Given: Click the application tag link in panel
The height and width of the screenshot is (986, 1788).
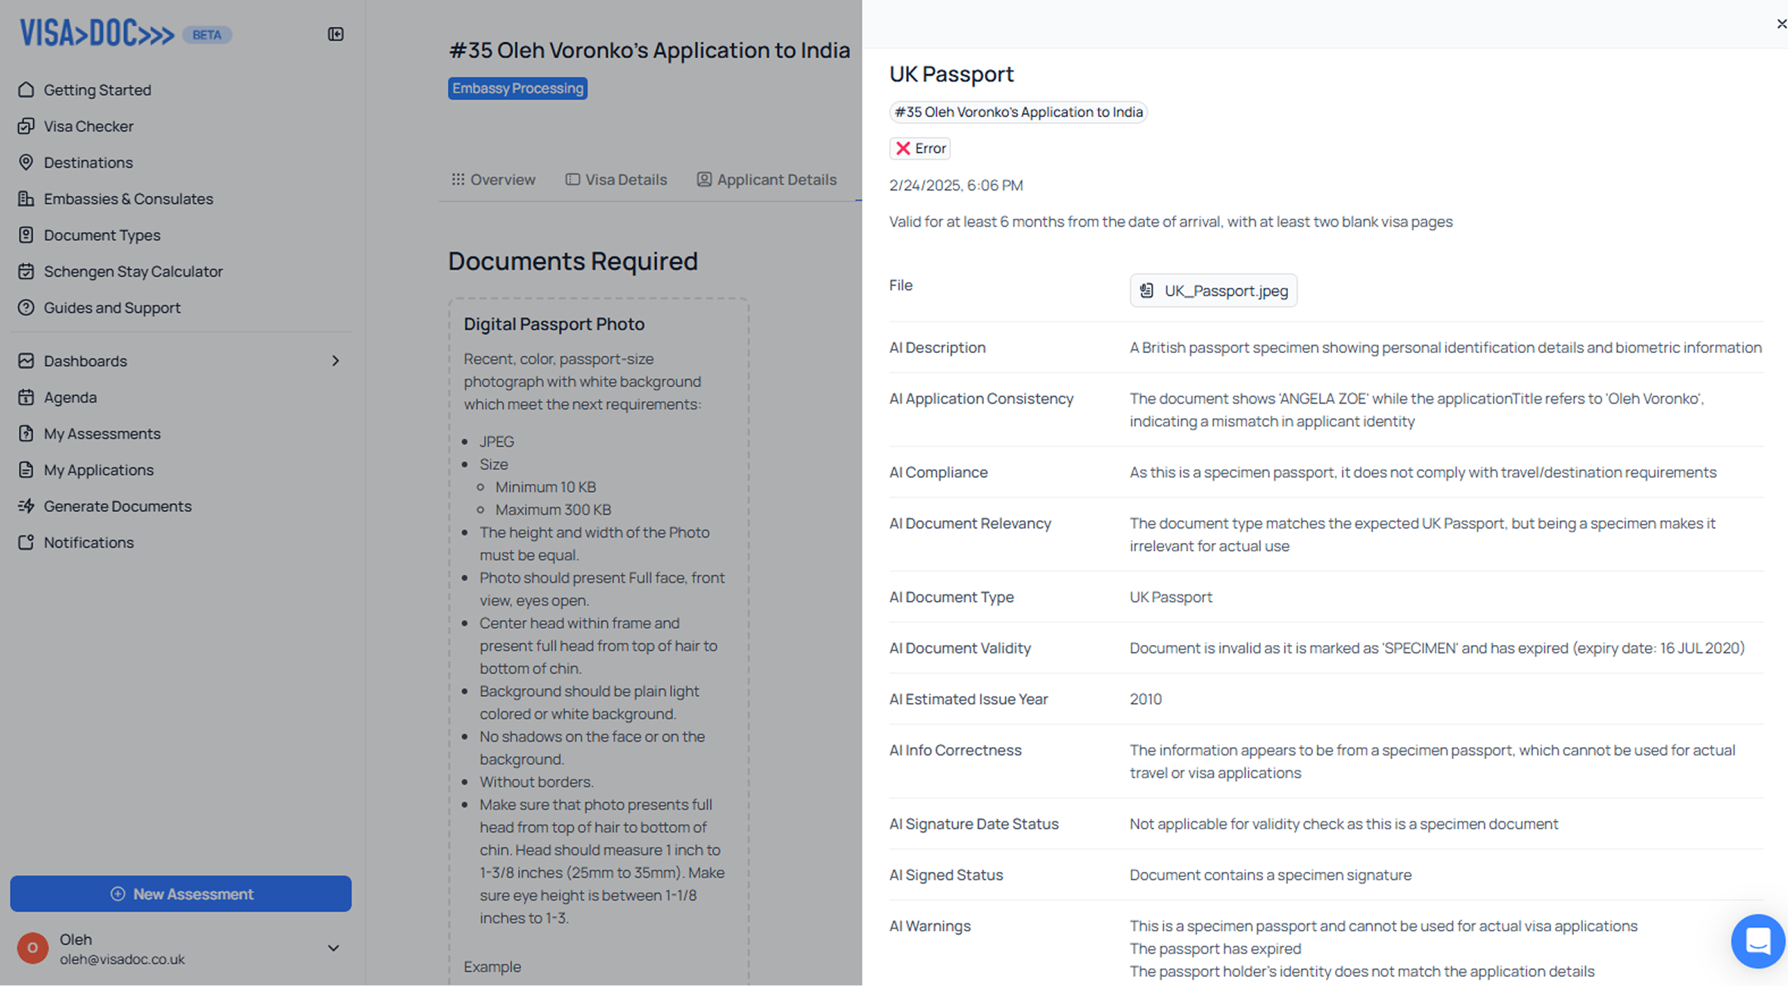Looking at the screenshot, I should tap(1018, 112).
